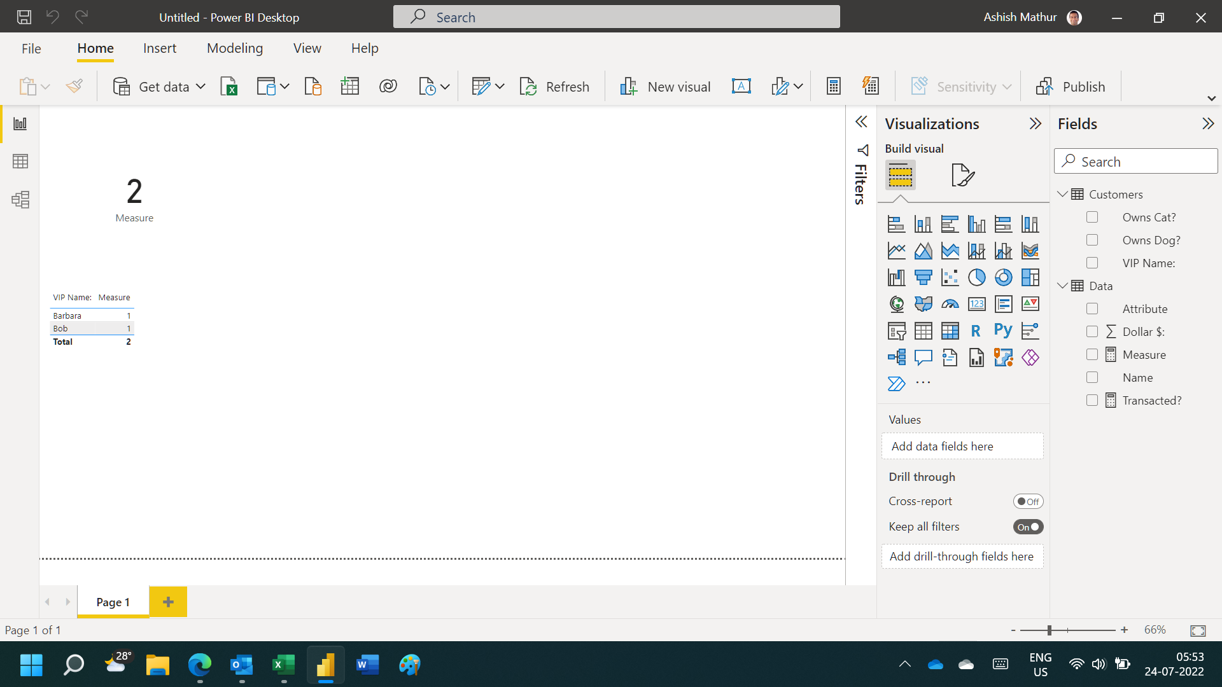Screen dimensions: 1222x687
Task: Click the Fields search box
Action: click(x=1135, y=162)
